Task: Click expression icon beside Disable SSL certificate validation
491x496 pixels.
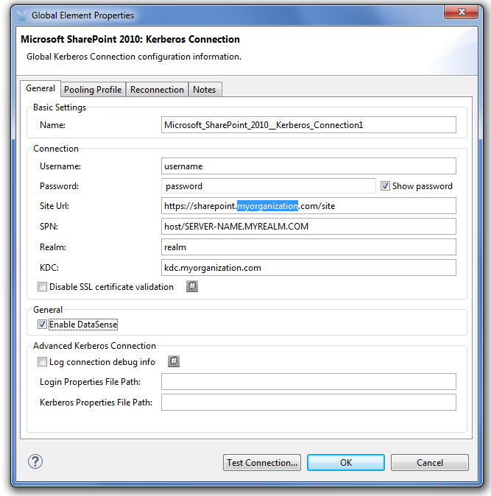Action: coord(192,286)
